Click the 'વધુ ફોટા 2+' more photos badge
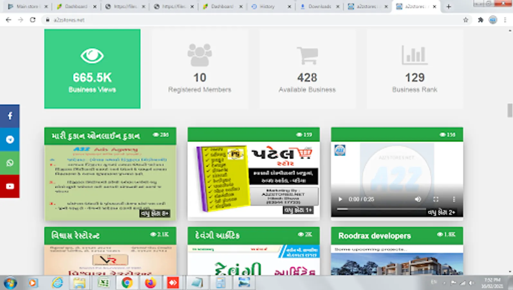 (x=442, y=212)
